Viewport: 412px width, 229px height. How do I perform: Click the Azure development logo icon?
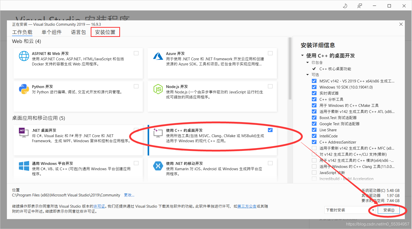pos(158,56)
